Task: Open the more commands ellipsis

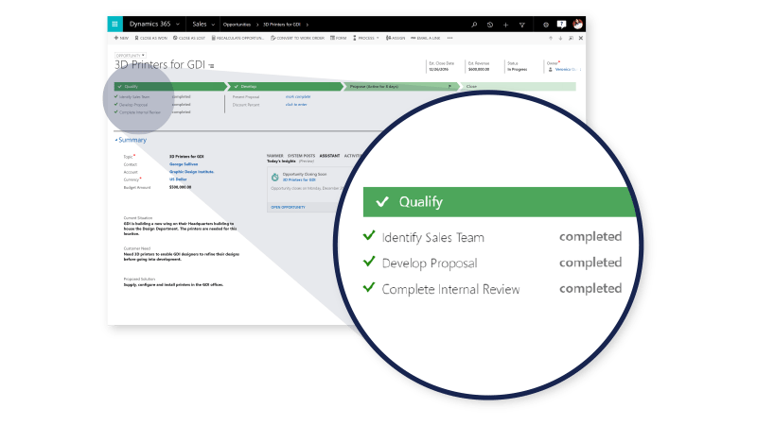Action: [x=450, y=38]
